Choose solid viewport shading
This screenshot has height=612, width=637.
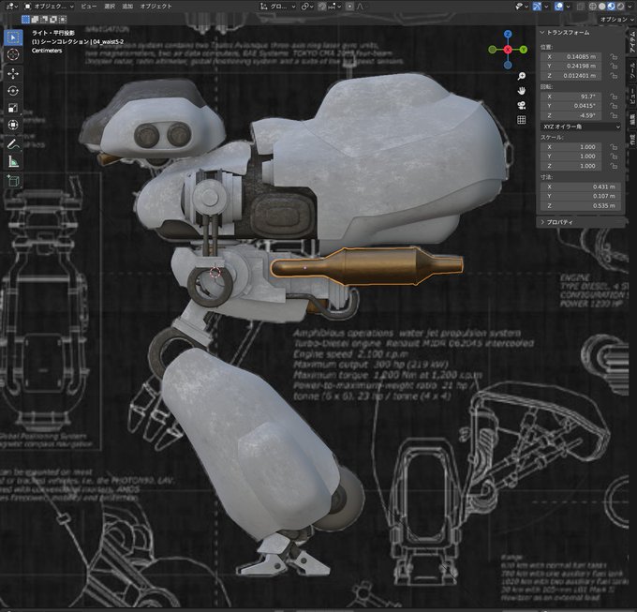click(602, 7)
